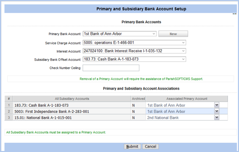Expand primary account dropdown for 15.01 National Bank row
Image resolution: width=239 pixels, height=152 pixels.
[217, 118]
